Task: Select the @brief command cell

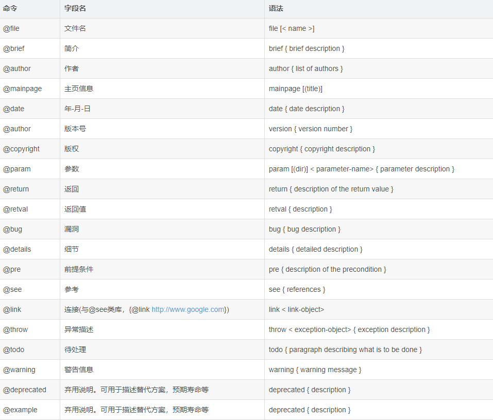Action: point(14,48)
